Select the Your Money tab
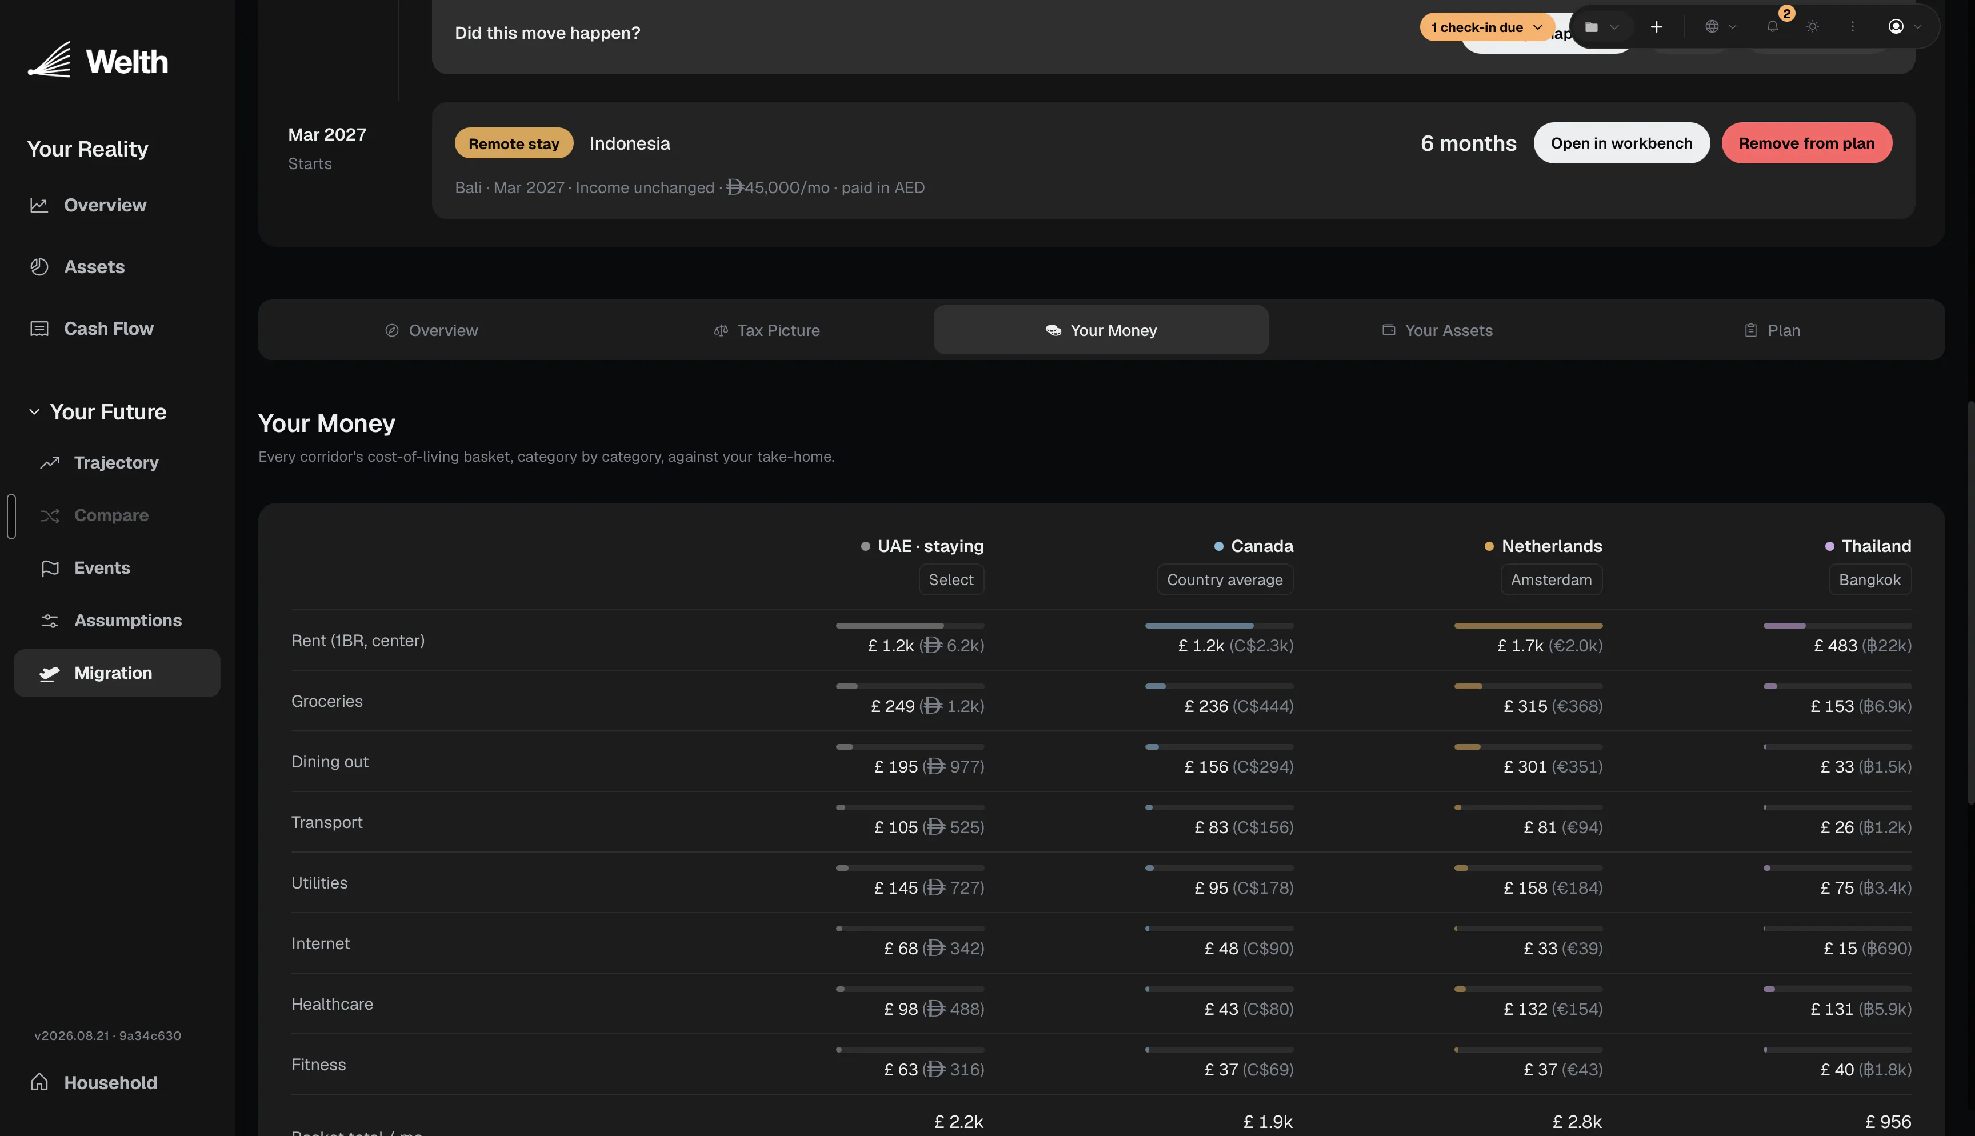This screenshot has height=1136, width=1975. pos(1101,330)
